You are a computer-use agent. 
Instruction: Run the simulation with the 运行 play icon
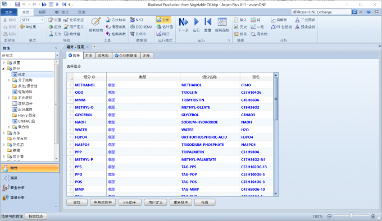(x=197, y=22)
